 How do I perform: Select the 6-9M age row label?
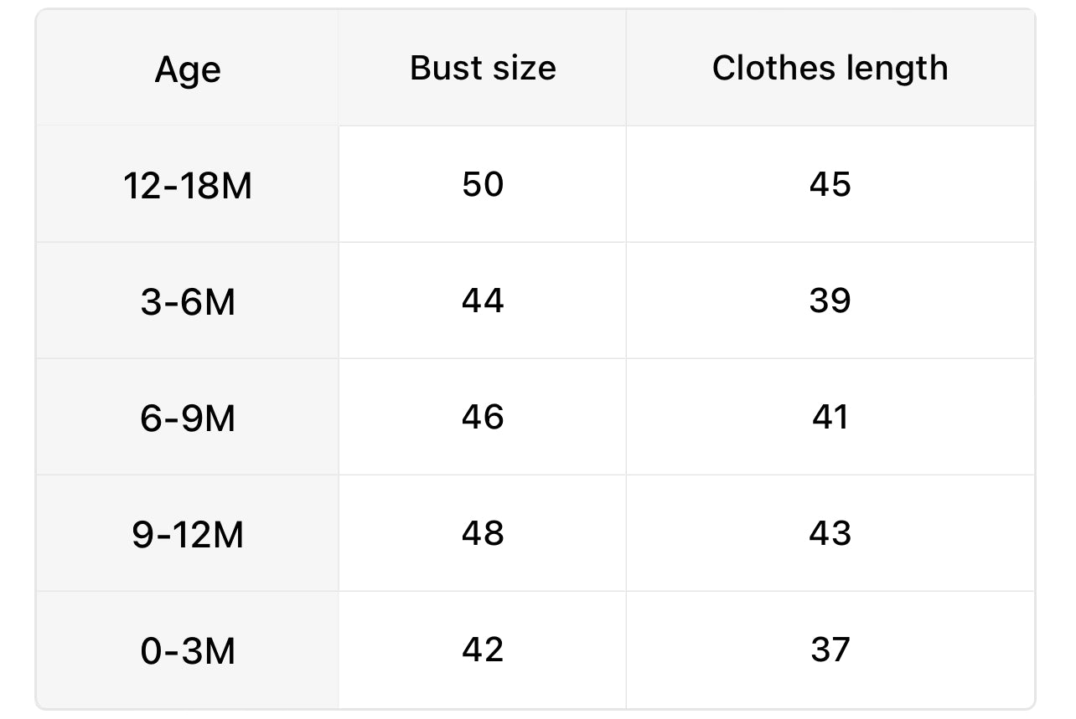[188, 418]
